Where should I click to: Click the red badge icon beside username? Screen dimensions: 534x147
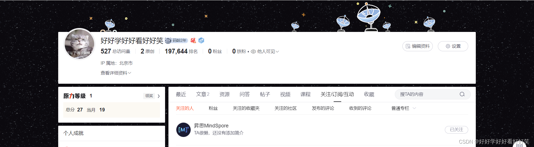coord(193,41)
